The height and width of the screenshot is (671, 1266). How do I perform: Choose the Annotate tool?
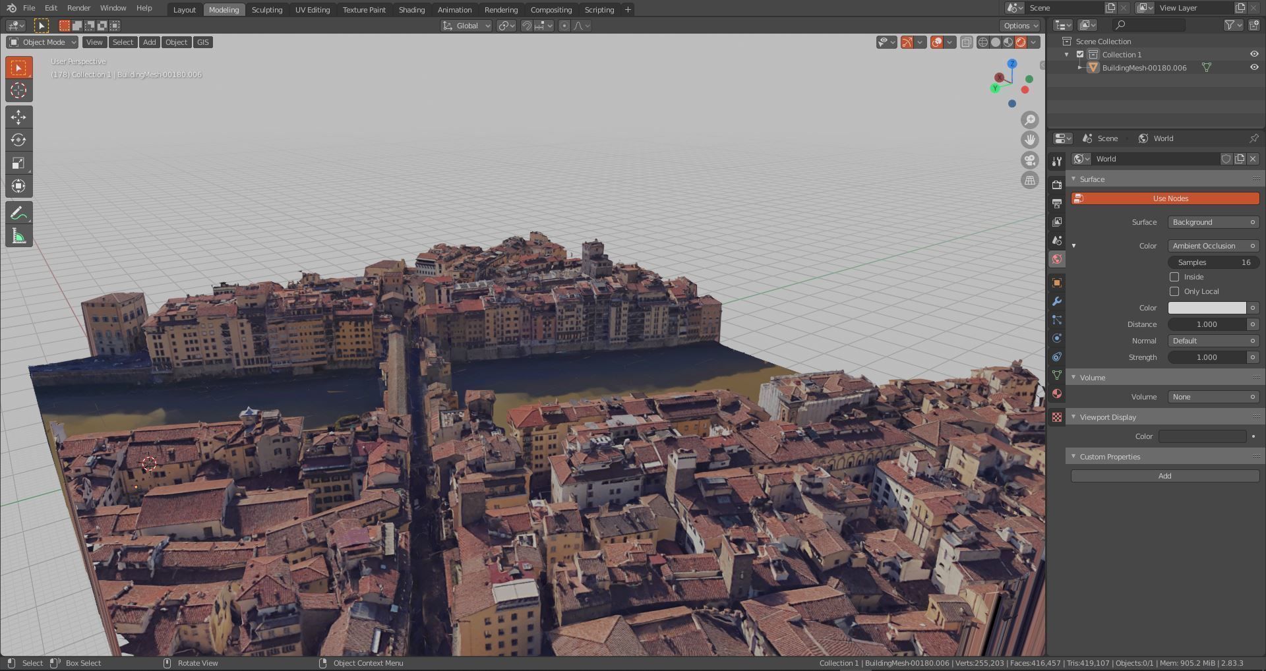pos(18,213)
